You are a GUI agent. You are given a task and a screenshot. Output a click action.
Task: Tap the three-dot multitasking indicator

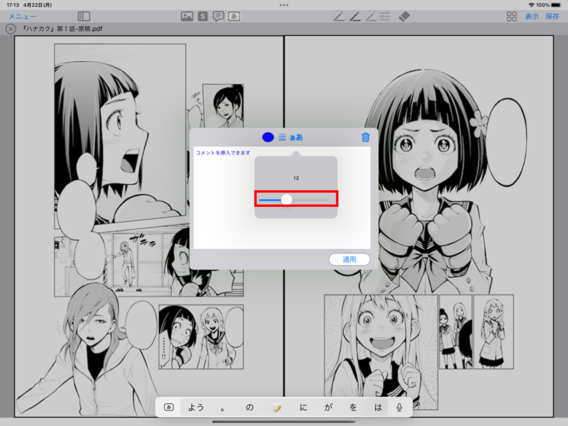284,5
